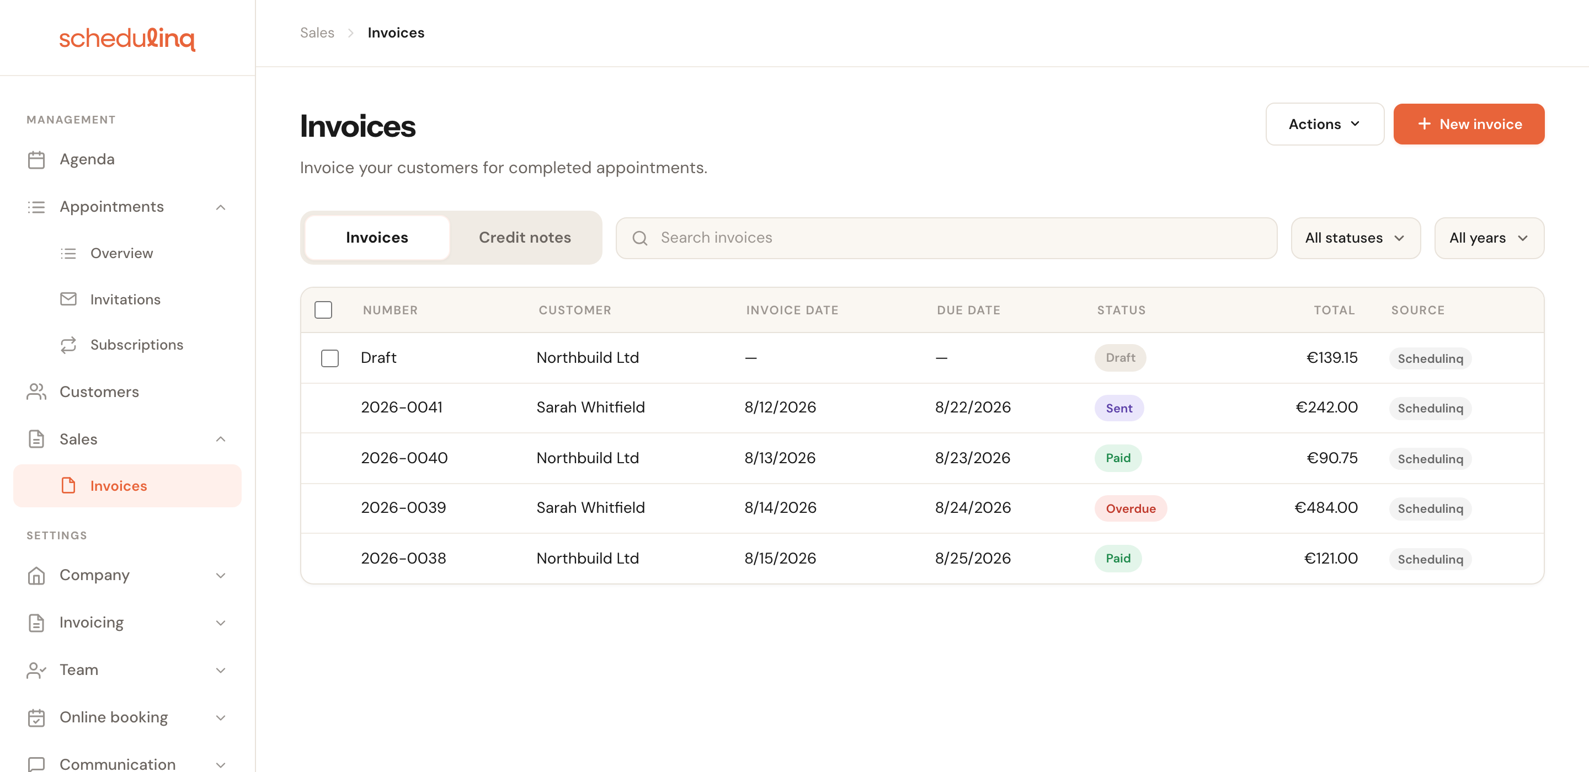
Task: Open the Actions dropdown menu
Action: coord(1324,124)
